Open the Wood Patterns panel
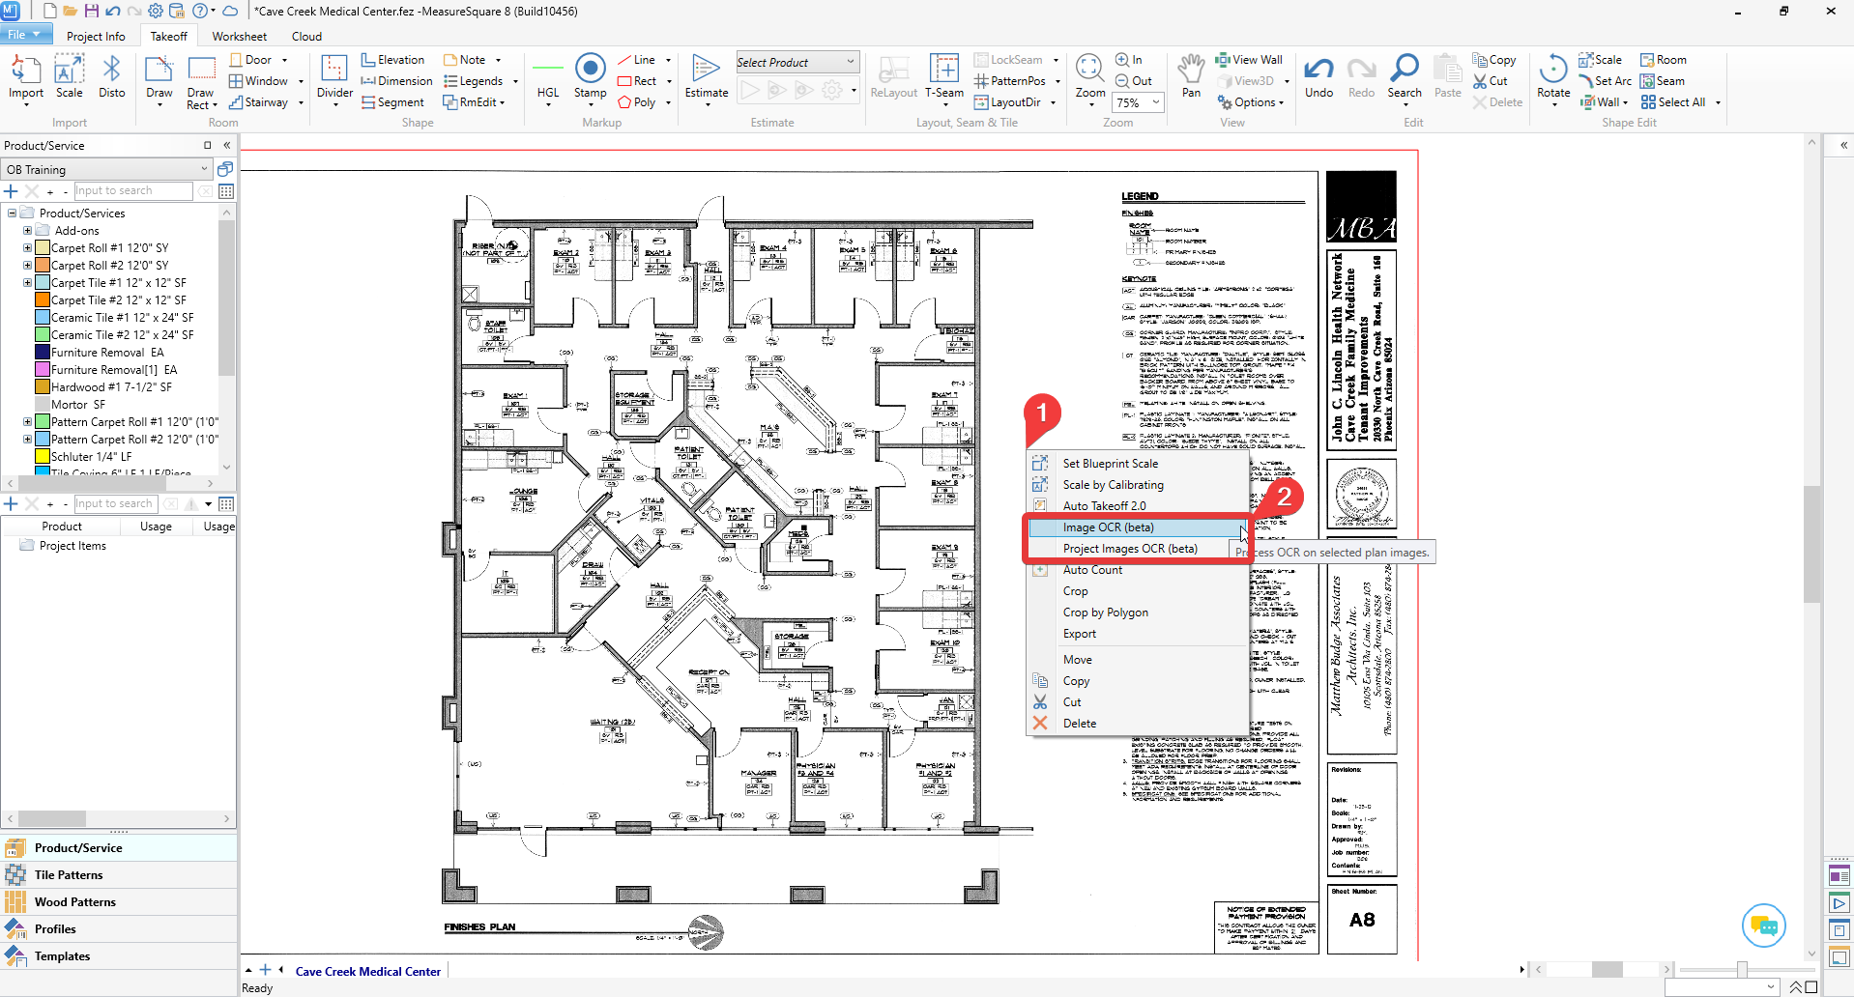The image size is (1854, 997). (119, 902)
